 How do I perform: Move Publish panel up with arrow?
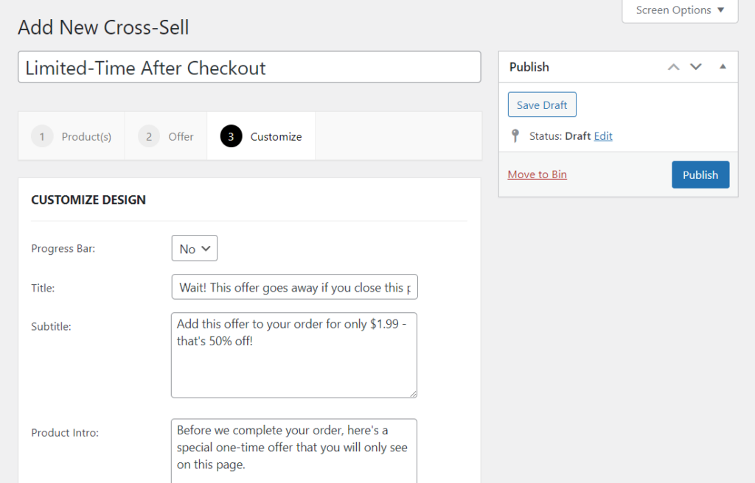click(673, 67)
